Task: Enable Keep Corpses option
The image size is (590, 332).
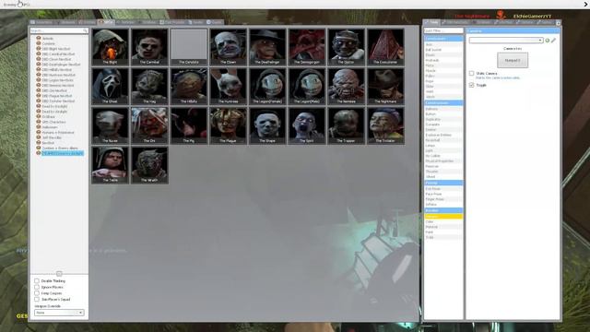Action: coord(37,293)
